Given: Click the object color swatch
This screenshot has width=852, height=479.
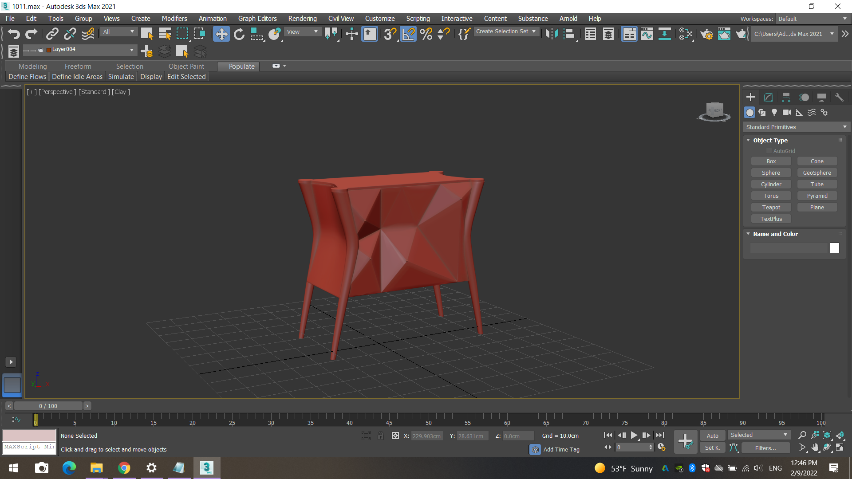Looking at the screenshot, I should (835, 248).
